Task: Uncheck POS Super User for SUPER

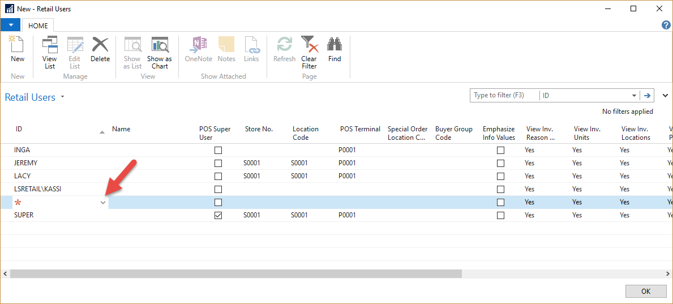Action: [218, 215]
